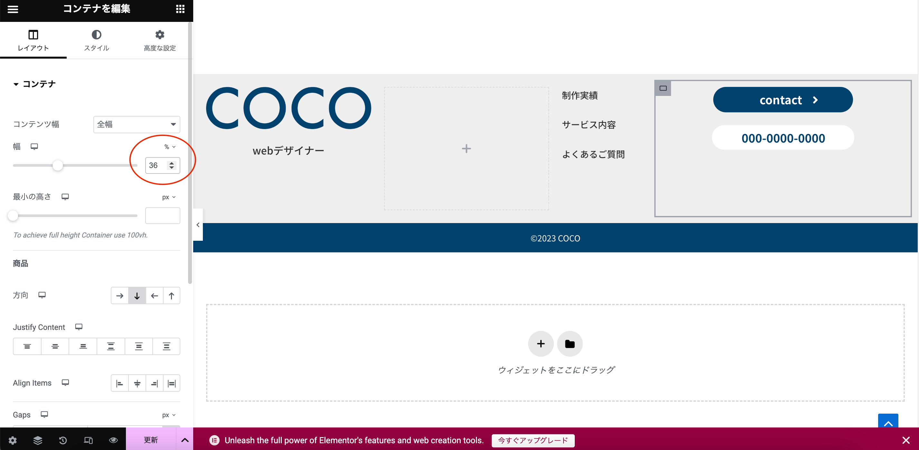Click the container handle icon on contact box
This screenshot has height=450, width=919.
pyautogui.click(x=663, y=89)
